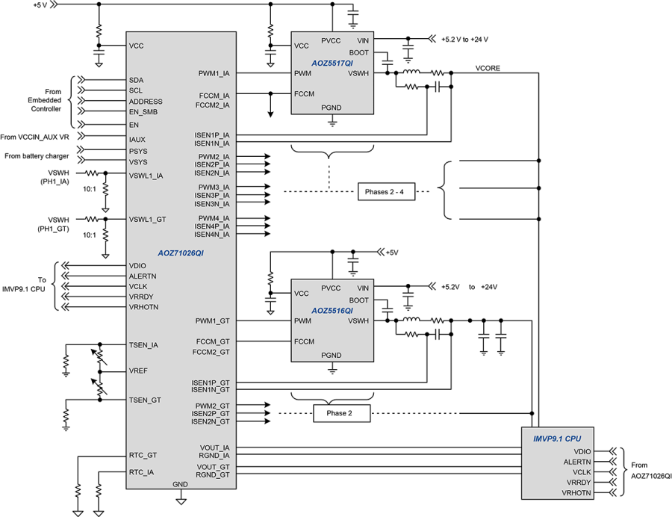Click the Phases 2 - 4 box

[x=385, y=192]
